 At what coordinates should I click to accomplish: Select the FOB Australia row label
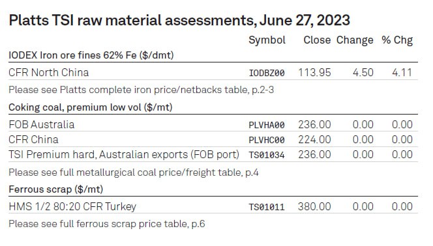42,124
